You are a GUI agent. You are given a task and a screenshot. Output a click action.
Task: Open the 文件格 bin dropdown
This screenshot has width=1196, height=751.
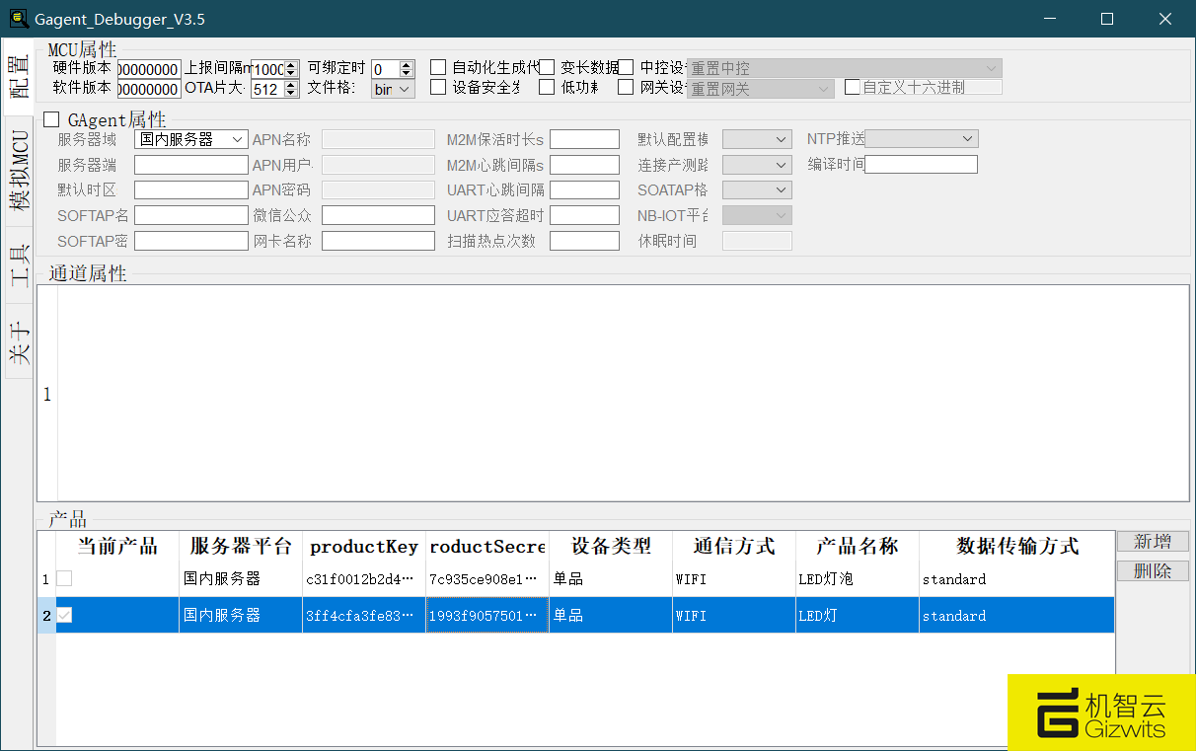coord(393,89)
